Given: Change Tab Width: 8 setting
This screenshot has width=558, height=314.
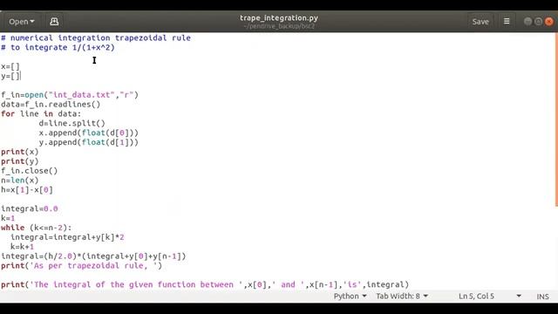Looking at the screenshot, I should click(x=402, y=297).
